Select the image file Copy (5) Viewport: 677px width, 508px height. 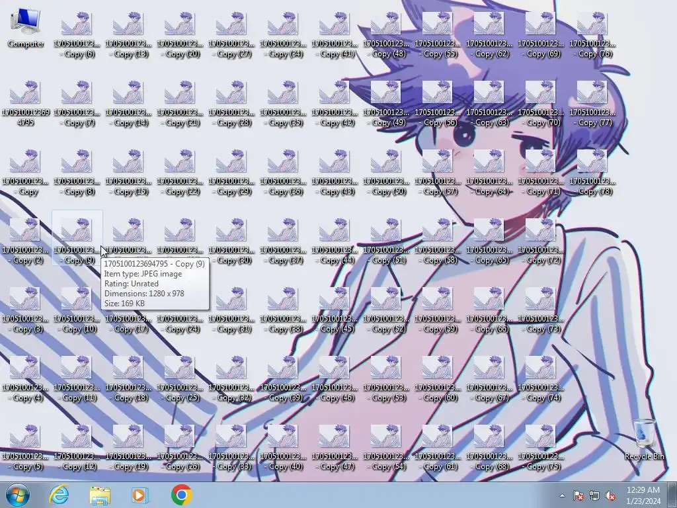point(26,447)
